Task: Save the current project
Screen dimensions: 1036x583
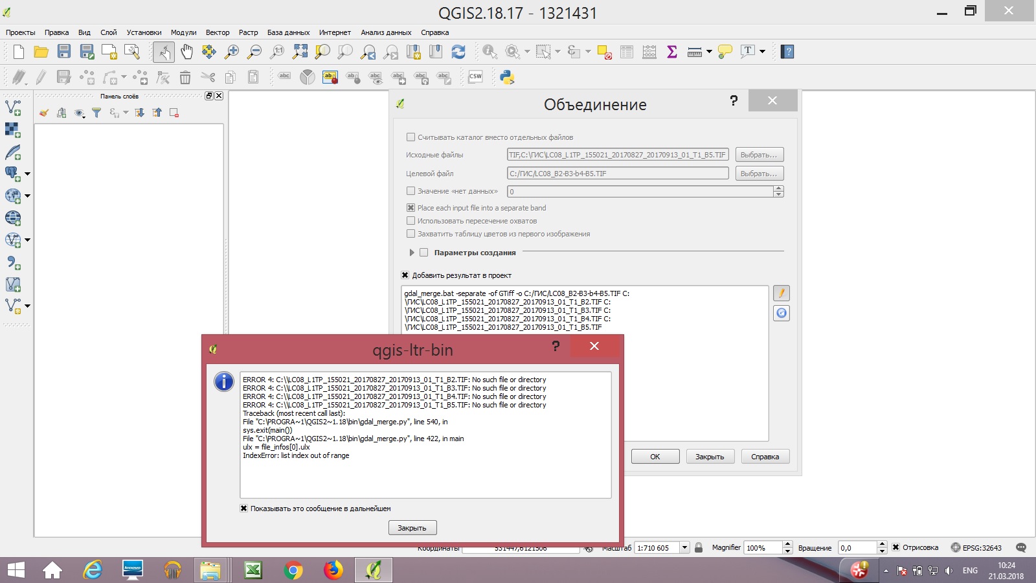Action: coord(63,52)
